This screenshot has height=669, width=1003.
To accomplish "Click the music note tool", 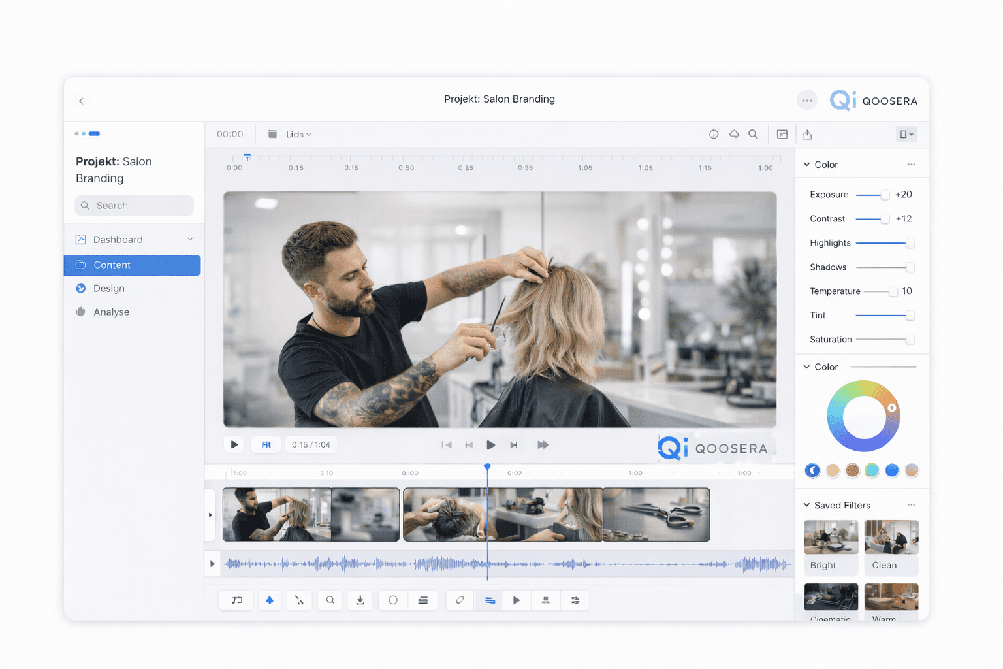I will (x=237, y=600).
